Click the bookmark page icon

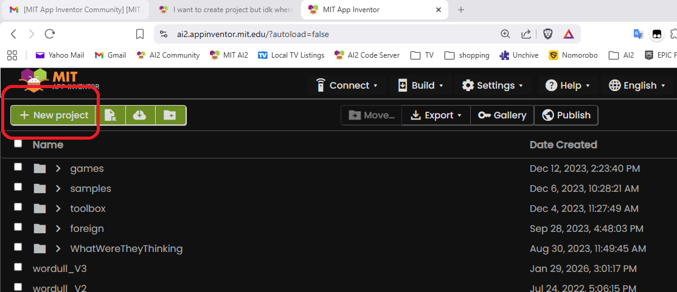139,34
